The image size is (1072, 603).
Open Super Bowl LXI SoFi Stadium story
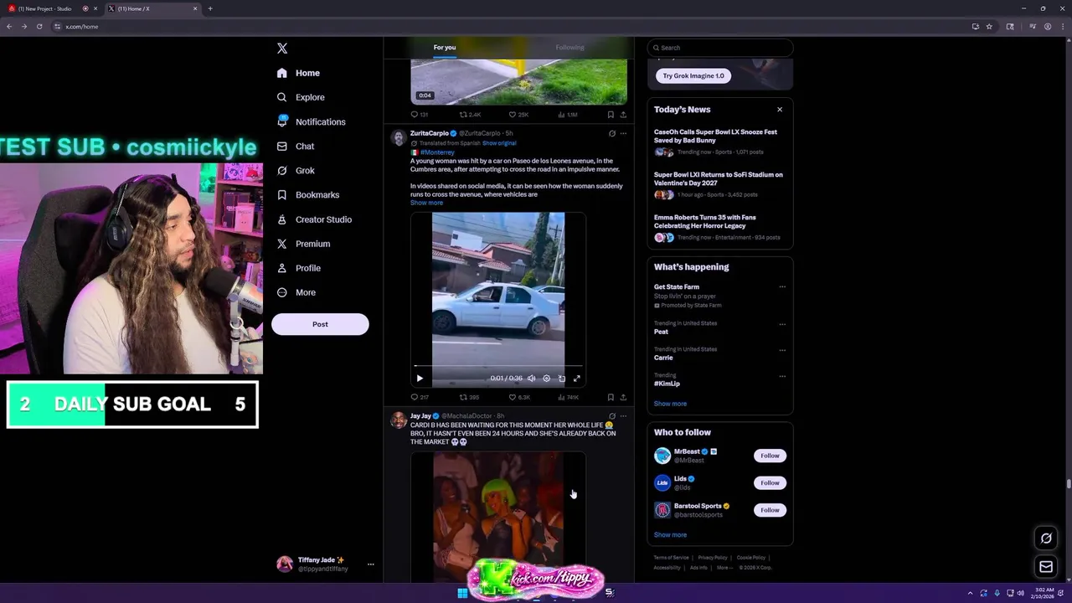pos(719,184)
